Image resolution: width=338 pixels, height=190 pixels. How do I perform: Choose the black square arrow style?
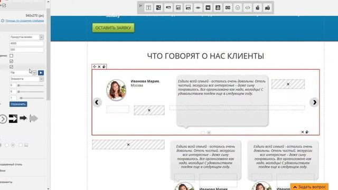(x=13, y=119)
